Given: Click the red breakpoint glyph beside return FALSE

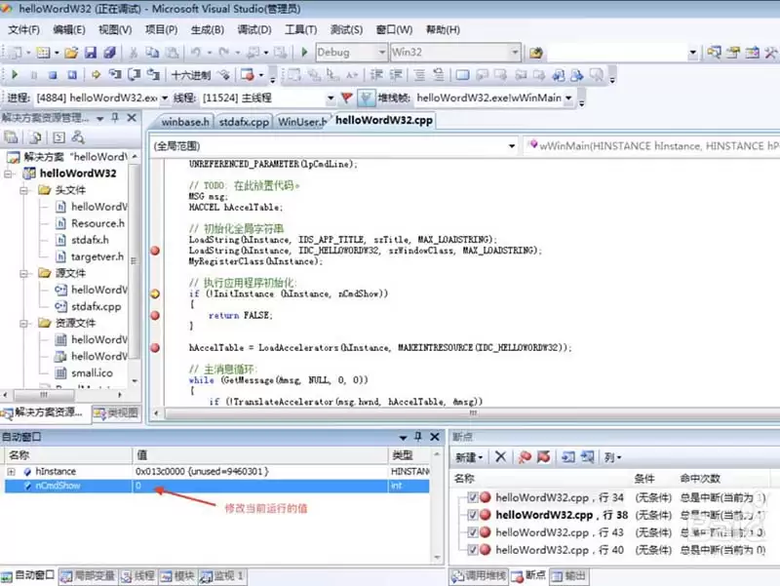Looking at the screenshot, I should tap(153, 316).
